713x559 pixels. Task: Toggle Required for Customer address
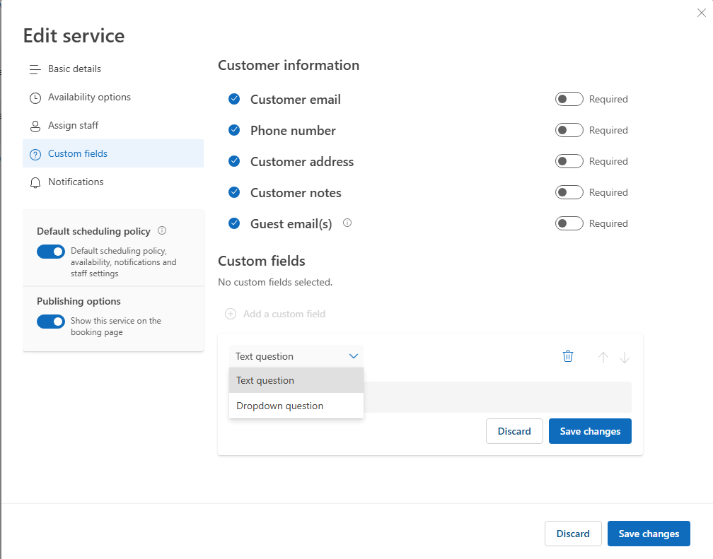569,161
